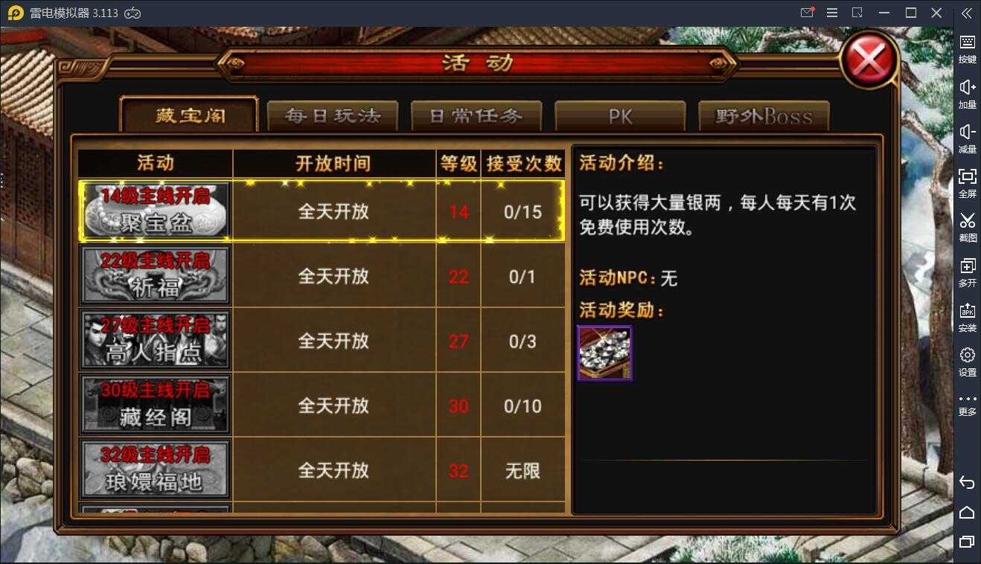Switch to the 日常任务 tab
Screen dimensions: 981x564
tap(476, 116)
